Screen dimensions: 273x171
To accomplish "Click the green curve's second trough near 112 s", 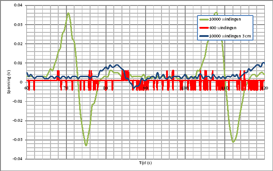I will click(233, 142).
